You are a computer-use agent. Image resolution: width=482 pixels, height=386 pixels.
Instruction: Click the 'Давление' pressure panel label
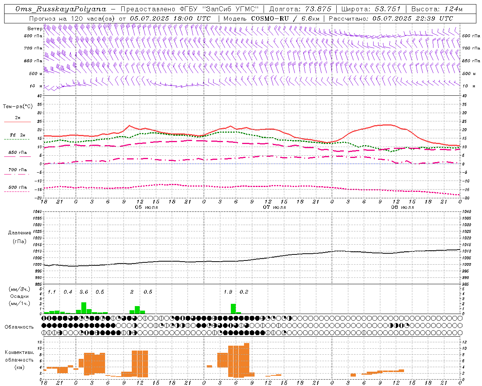(19, 233)
